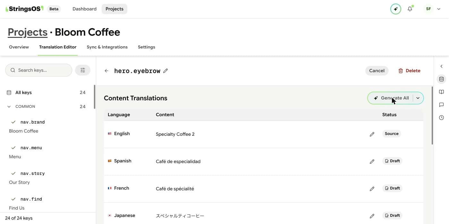Open the comments icon in right sidebar

[442, 105]
